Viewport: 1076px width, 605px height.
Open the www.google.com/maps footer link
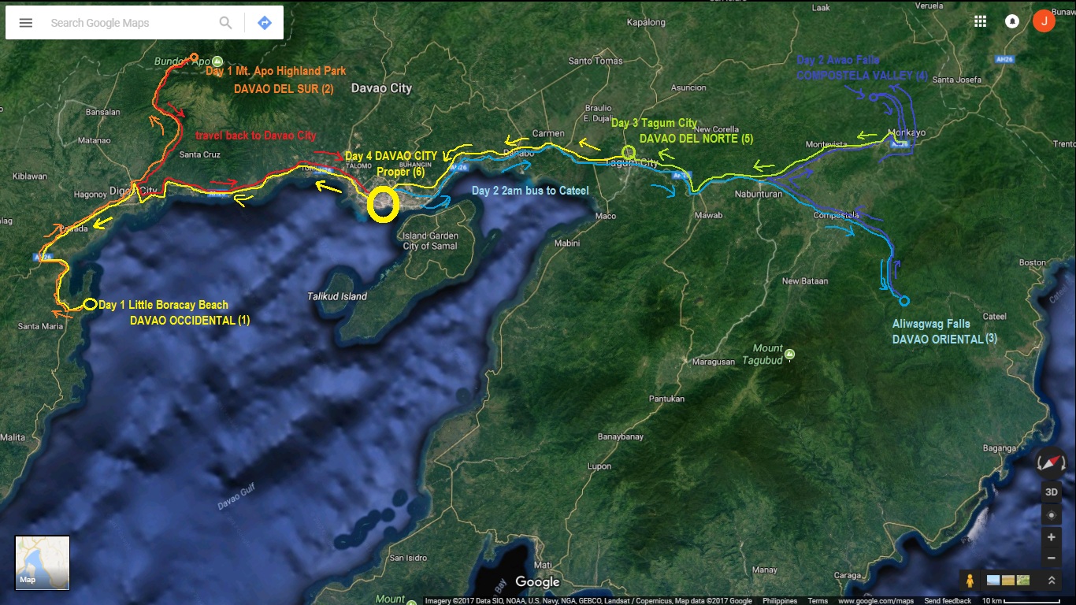[875, 601]
